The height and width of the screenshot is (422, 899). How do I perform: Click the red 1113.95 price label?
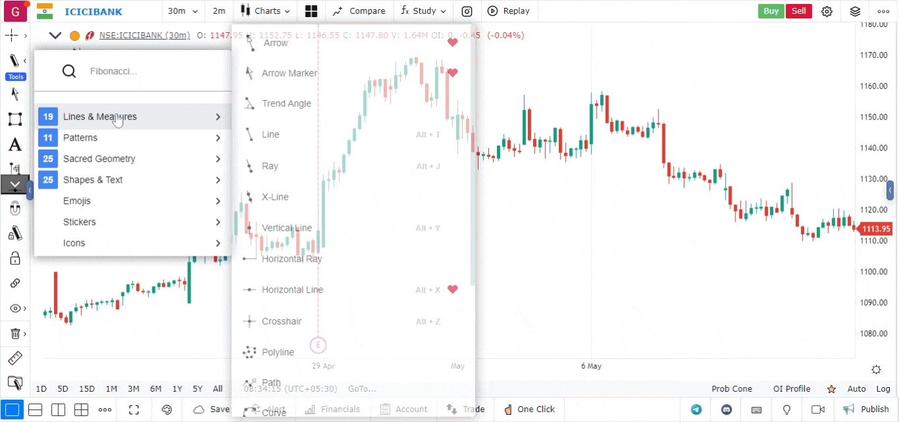click(x=875, y=229)
